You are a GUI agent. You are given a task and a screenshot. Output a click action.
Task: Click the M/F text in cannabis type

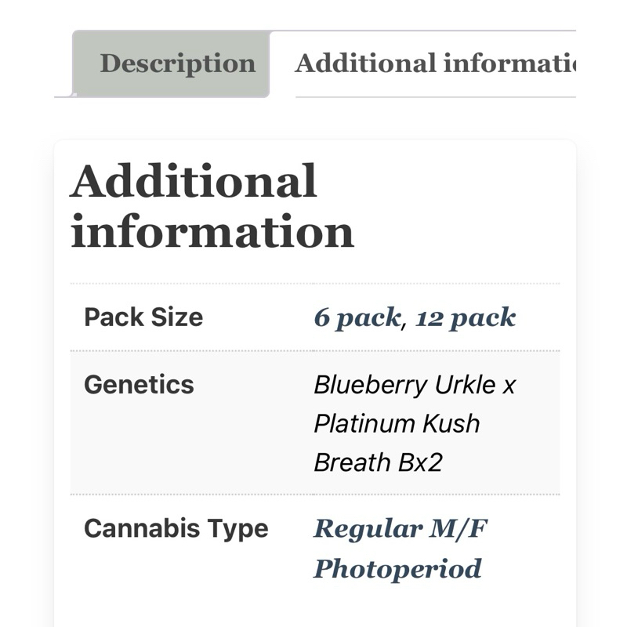click(458, 528)
